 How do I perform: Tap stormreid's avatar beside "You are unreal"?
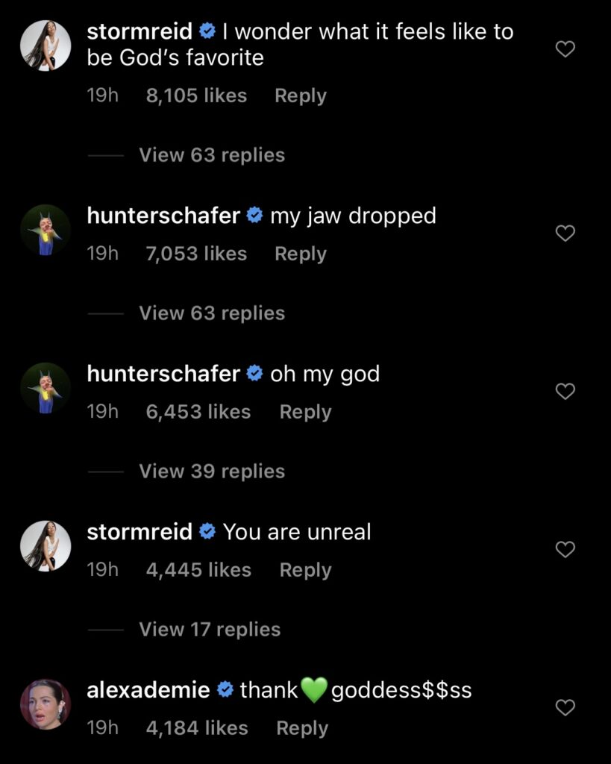click(46, 546)
